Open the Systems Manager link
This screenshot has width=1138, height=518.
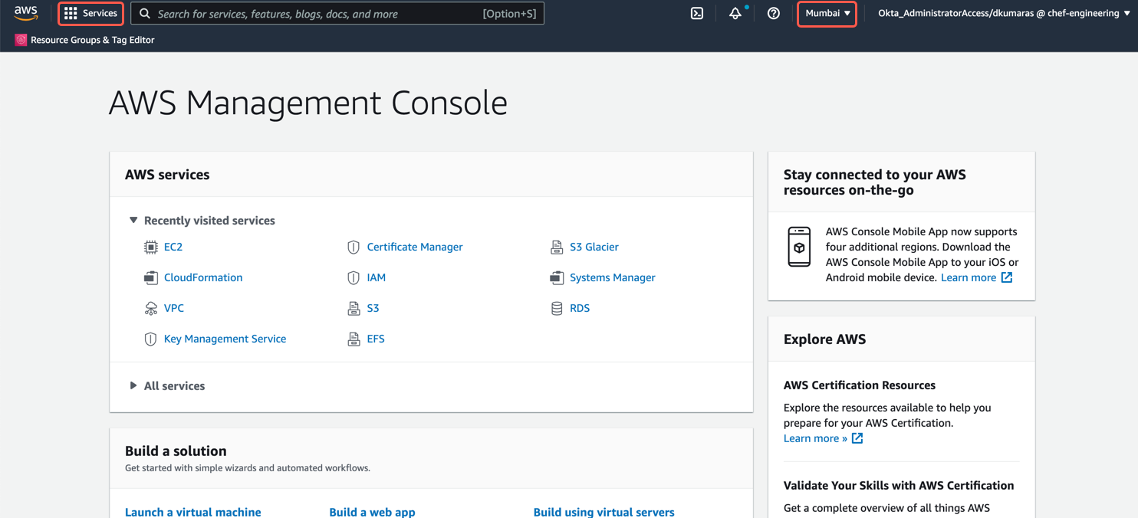tap(612, 277)
